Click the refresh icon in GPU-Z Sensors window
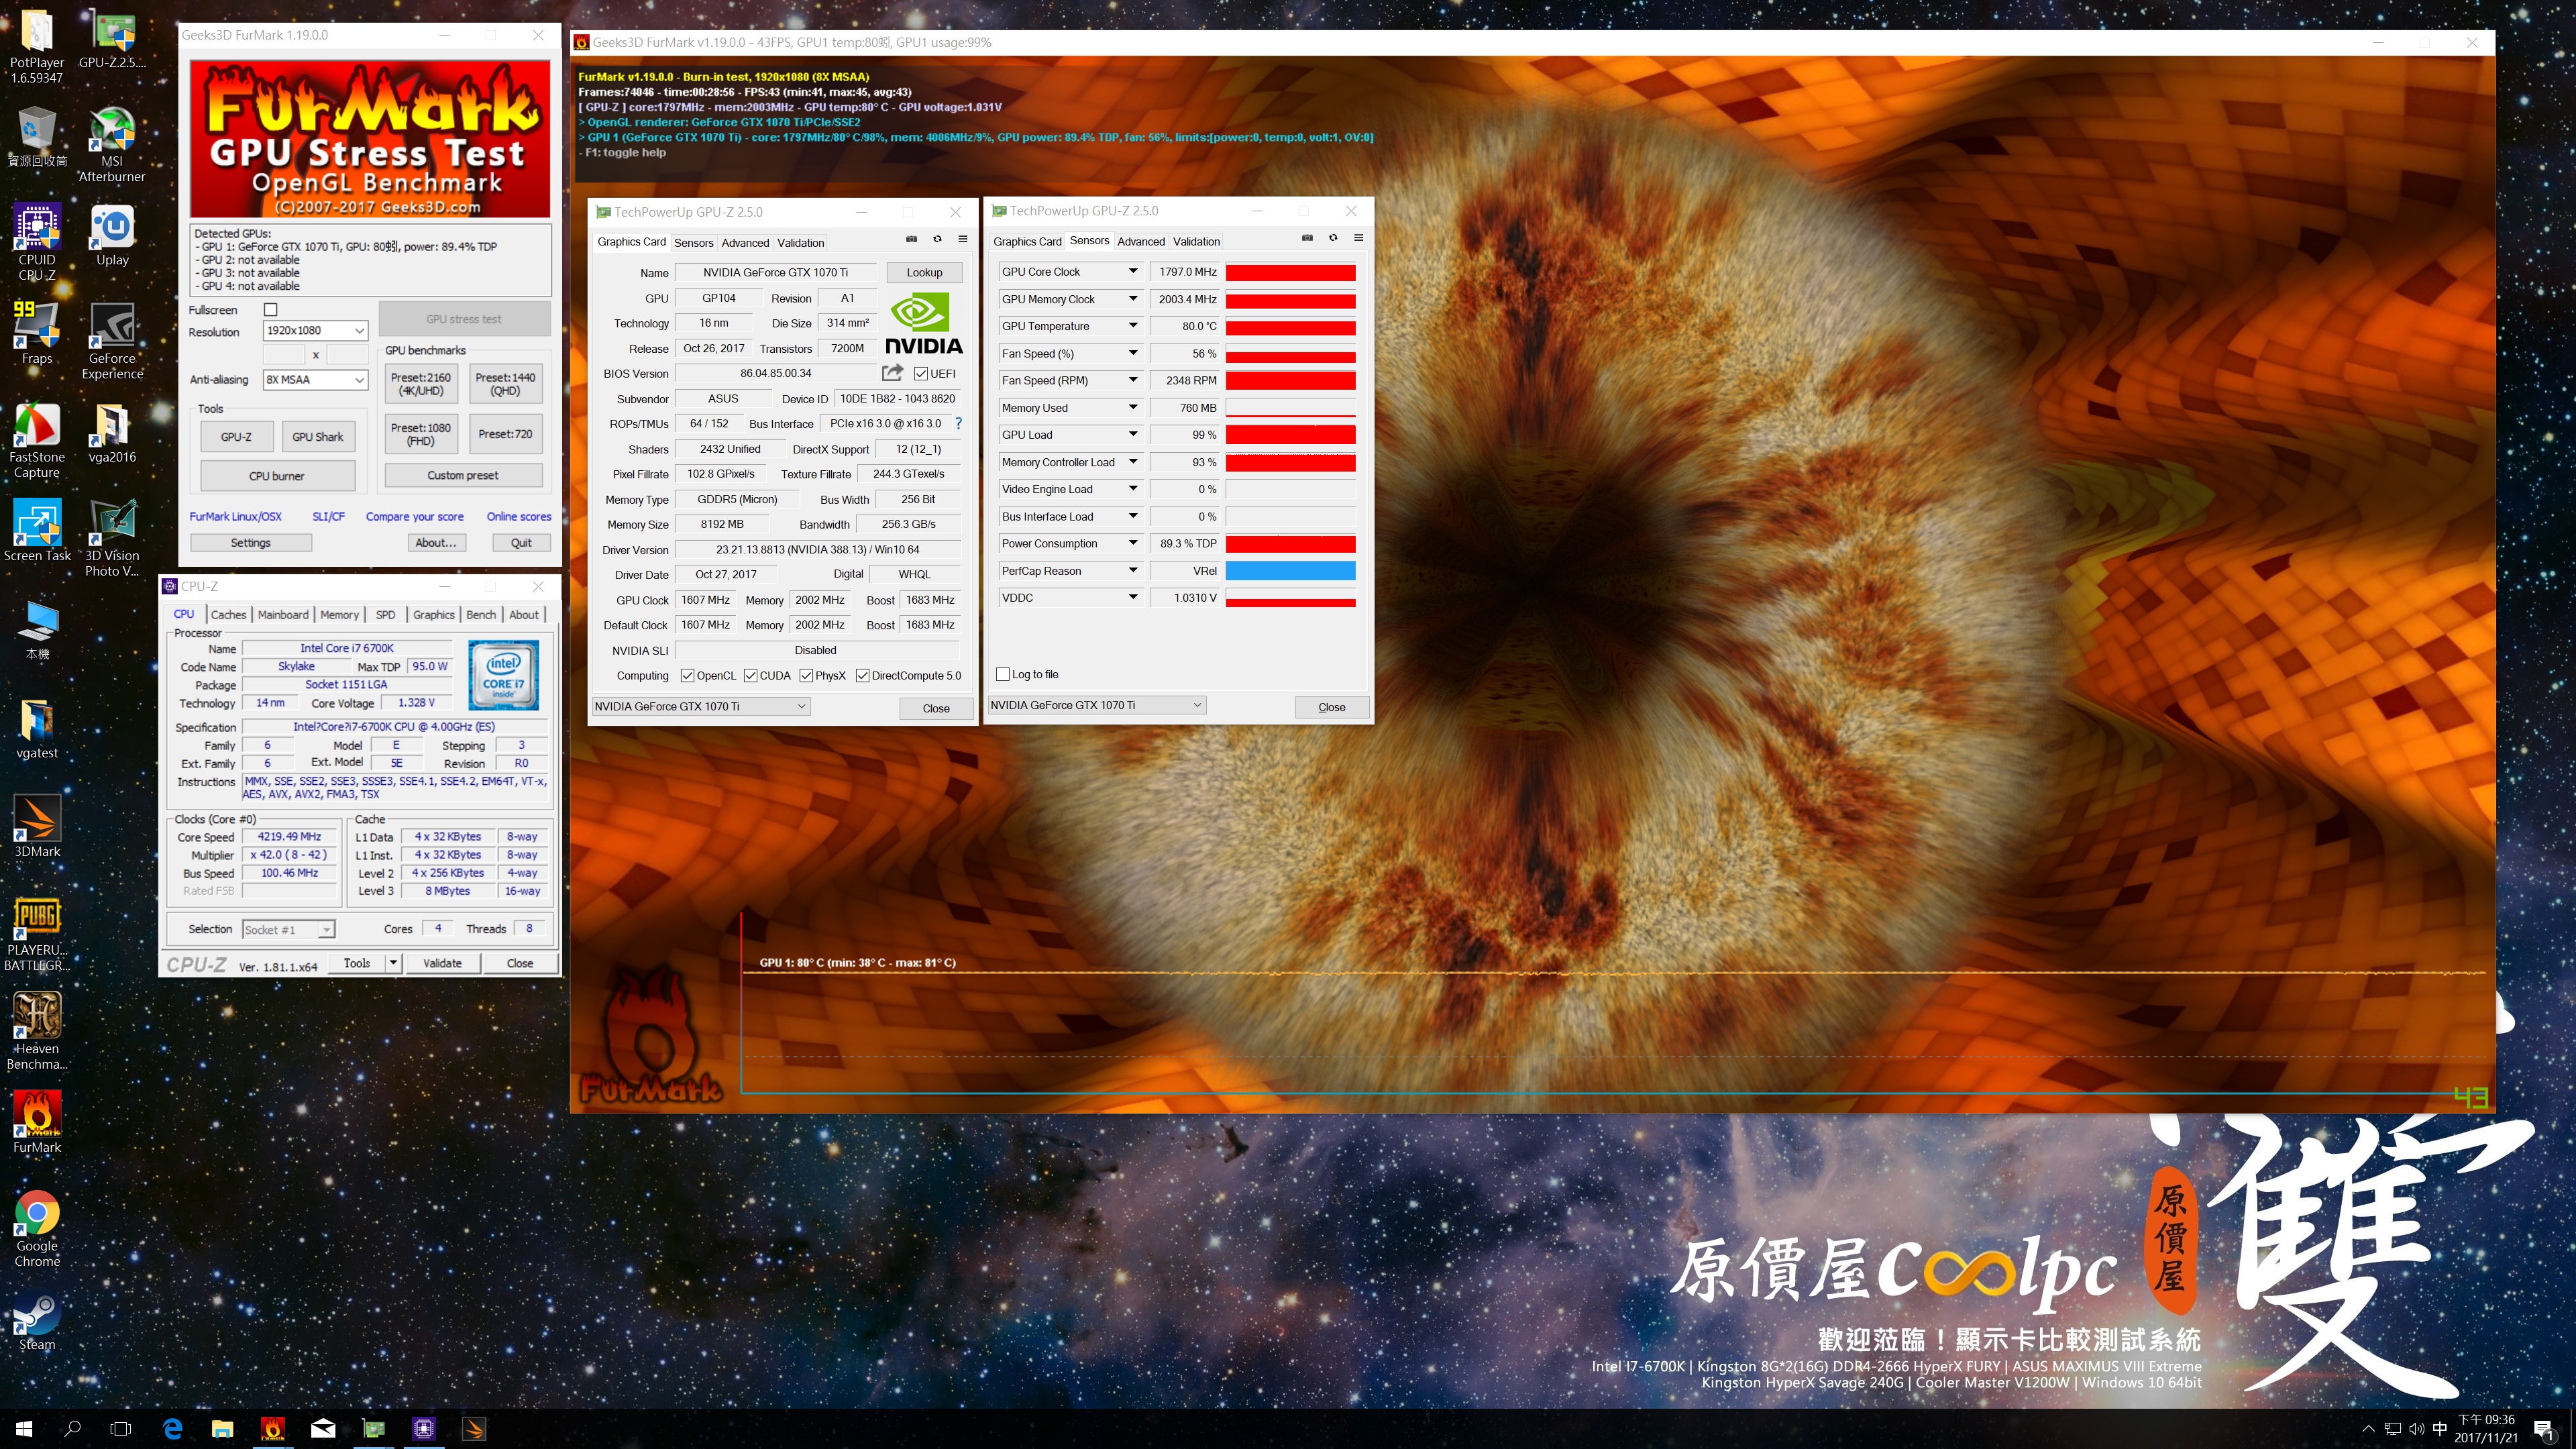This screenshot has width=2576, height=1449. click(1333, 238)
